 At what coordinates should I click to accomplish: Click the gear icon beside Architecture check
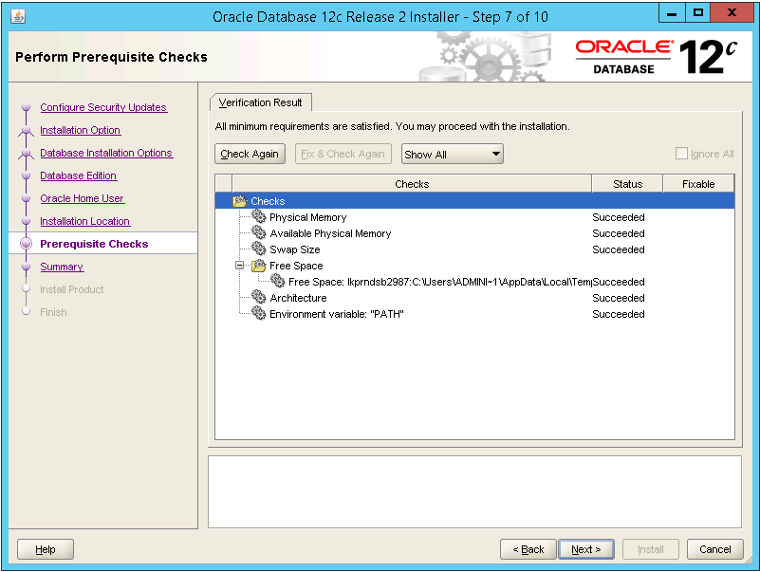(x=258, y=298)
